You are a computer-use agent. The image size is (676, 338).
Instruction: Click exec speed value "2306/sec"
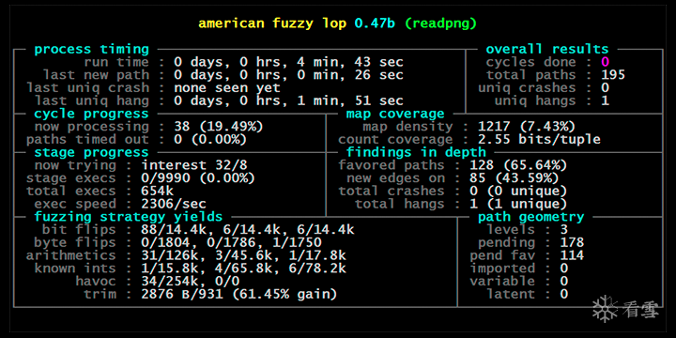point(174,204)
